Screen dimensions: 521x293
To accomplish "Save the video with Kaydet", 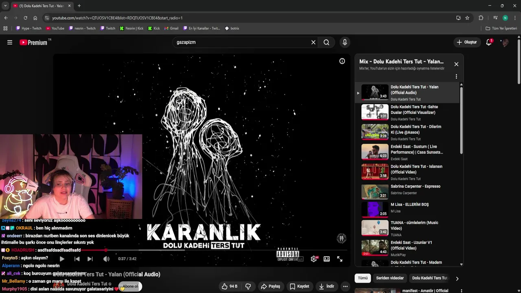I will coord(299,286).
